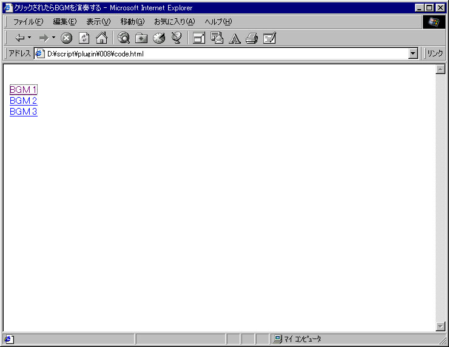This screenshot has height=347, width=449.
Task: Expand the リンク links bar
Action: click(434, 53)
